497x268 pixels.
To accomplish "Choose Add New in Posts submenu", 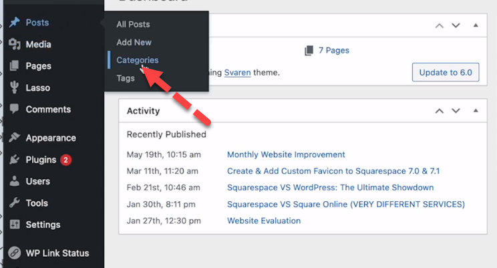I will pos(134,42).
